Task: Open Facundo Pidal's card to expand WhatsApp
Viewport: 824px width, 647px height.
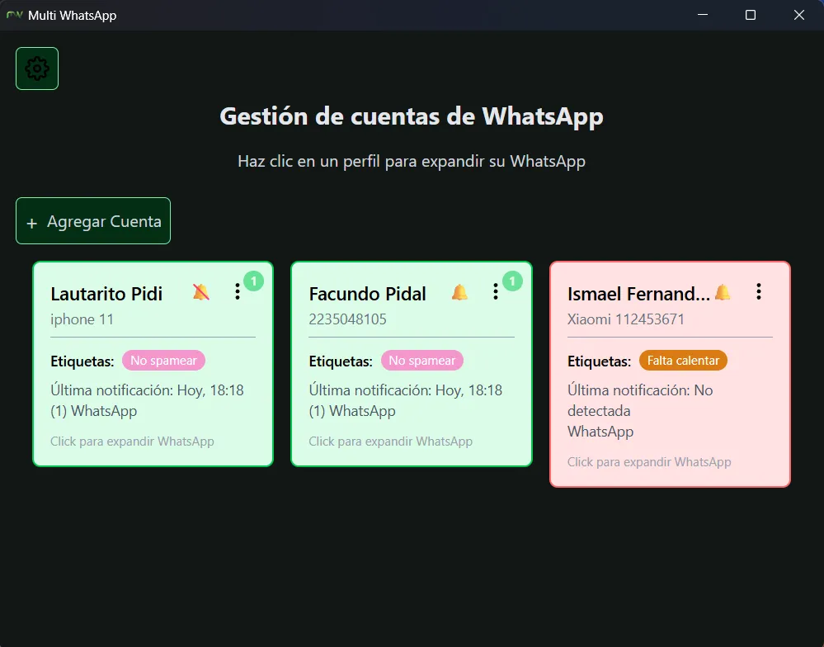Action: tap(391, 442)
